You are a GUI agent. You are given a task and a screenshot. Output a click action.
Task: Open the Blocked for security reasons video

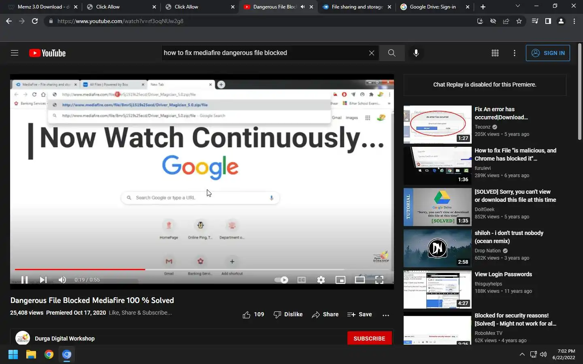[x=515, y=320]
